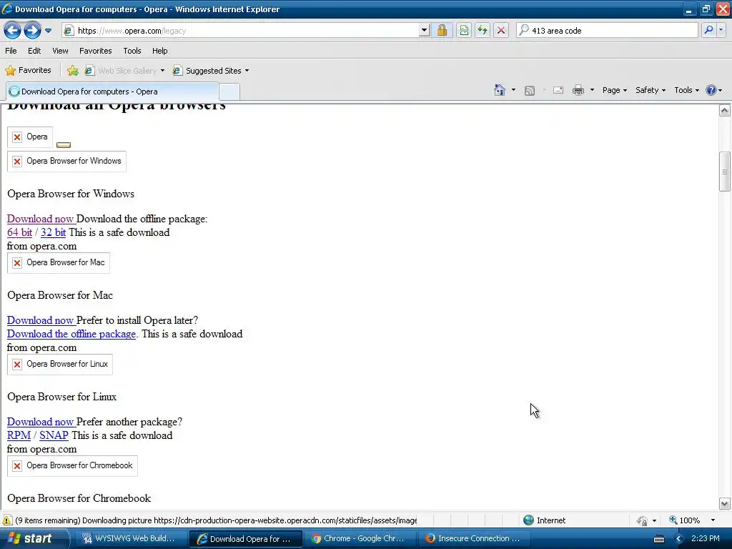Expand the address bar autocomplete dropdown arrow
Screen dimensions: 732x549
pyautogui.click(x=424, y=31)
